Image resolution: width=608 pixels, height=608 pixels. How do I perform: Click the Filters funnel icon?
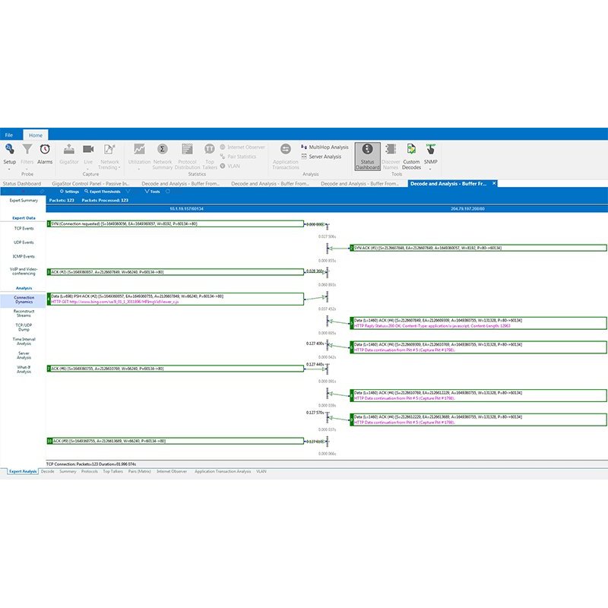(27, 149)
